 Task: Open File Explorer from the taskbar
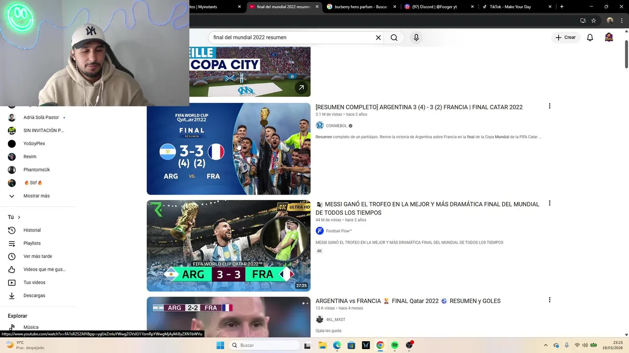[322, 345]
